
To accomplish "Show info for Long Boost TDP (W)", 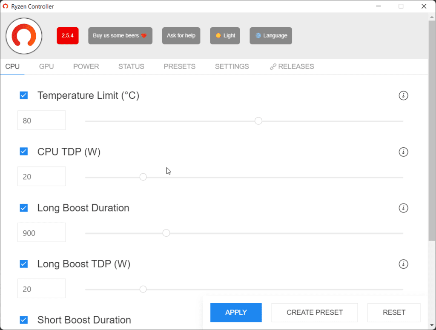I will click(403, 264).
